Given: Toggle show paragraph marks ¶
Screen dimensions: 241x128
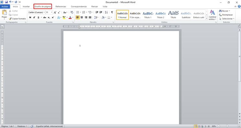Looking at the screenshot, I should [112, 12].
